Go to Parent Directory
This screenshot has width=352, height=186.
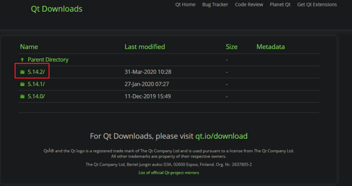tap(48, 59)
